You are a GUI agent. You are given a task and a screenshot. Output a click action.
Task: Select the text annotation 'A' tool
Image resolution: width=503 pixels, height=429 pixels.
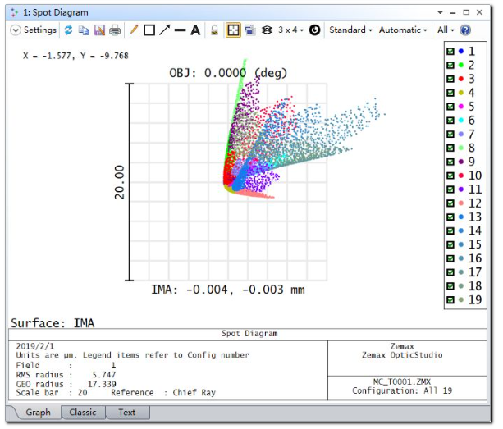point(195,30)
